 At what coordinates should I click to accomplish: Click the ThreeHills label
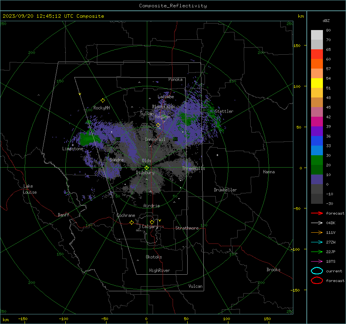(x=193, y=168)
